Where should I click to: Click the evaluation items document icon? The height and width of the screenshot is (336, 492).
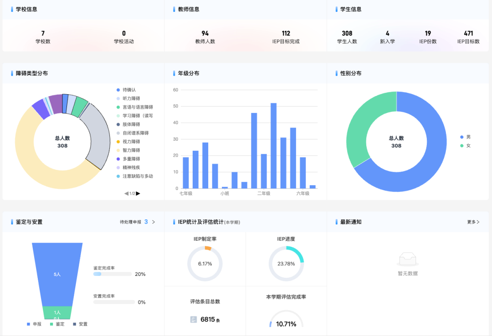194,319
